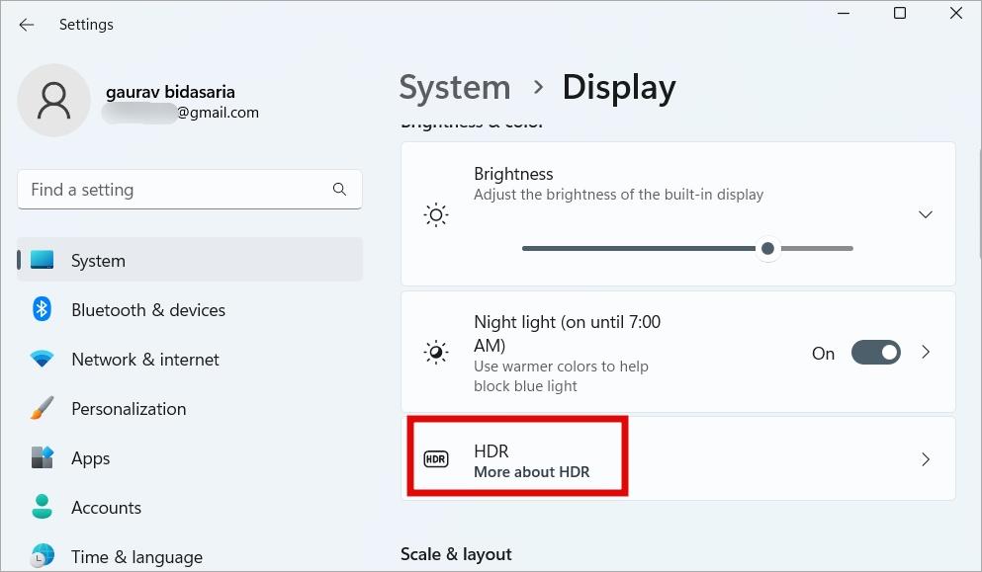Click the Apps icon in sidebar

point(42,457)
